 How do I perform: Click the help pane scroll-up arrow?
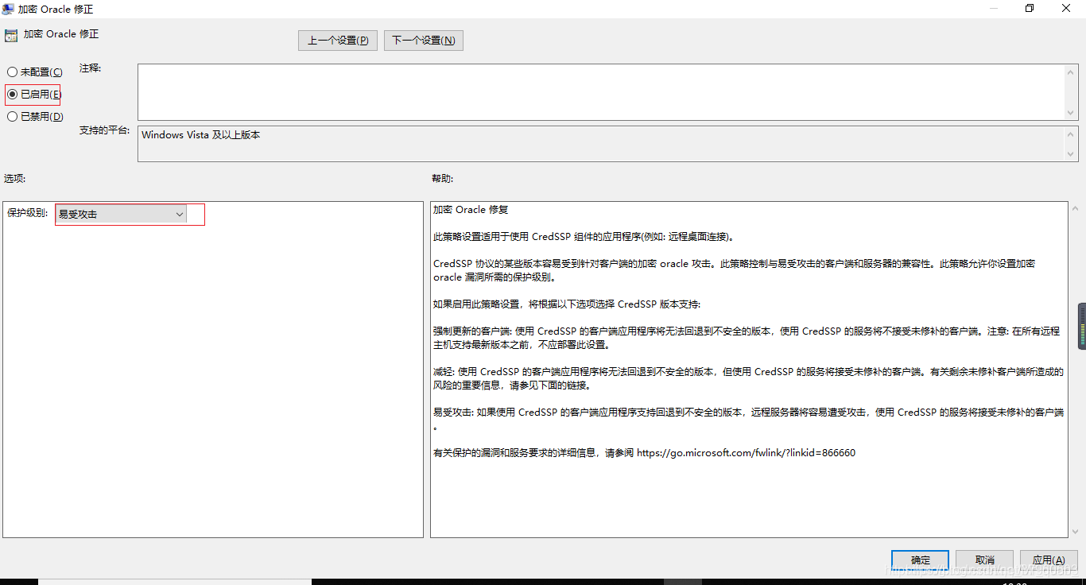click(x=1075, y=209)
